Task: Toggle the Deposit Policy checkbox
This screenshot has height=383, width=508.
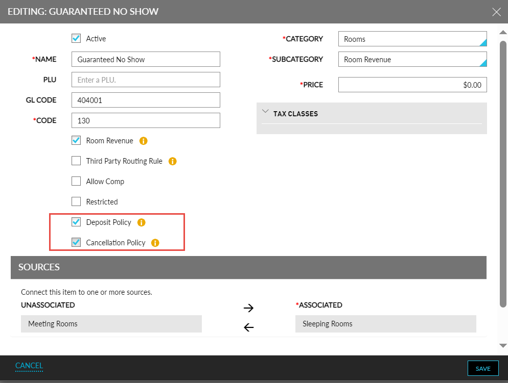Action: [76, 222]
